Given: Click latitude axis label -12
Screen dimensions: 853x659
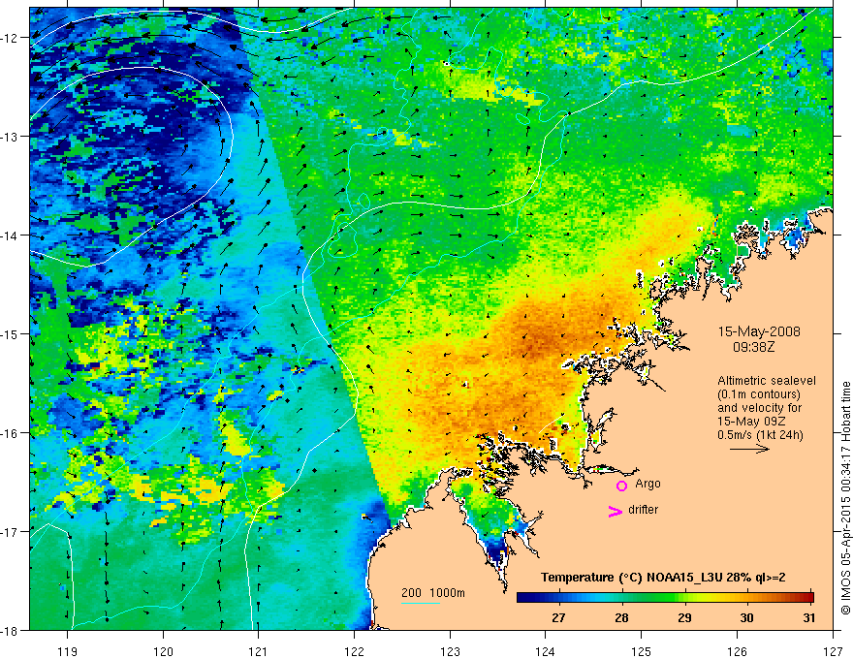Looking at the screenshot, I should [x=11, y=38].
